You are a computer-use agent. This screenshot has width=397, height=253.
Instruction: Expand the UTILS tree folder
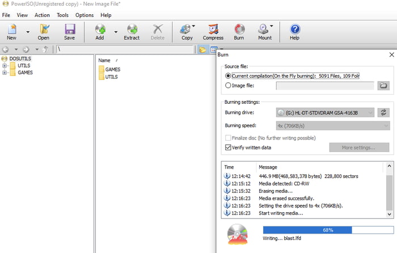(5, 66)
